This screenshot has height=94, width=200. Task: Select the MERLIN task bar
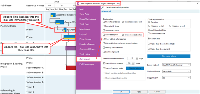pyautogui.click(x=65, y=30)
